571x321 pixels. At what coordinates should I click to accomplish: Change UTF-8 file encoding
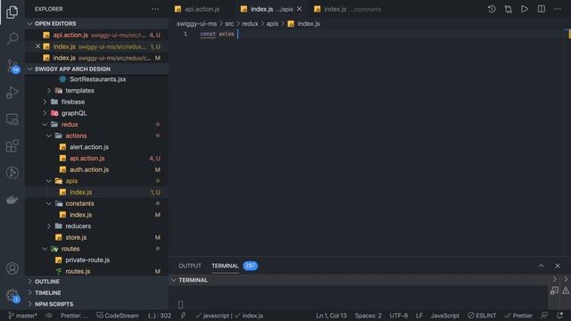pos(399,316)
